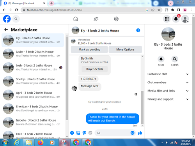This screenshot has height=146, width=195.
Task: Click the browser address bar URL
Action: point(55,10)
